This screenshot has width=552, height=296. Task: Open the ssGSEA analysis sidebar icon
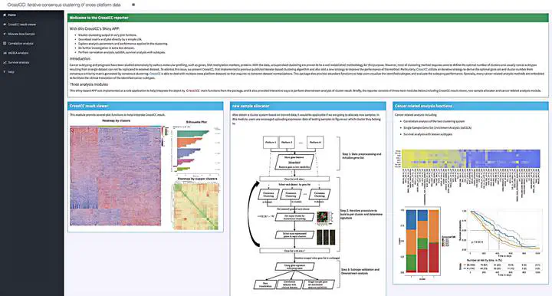[5, 53]
